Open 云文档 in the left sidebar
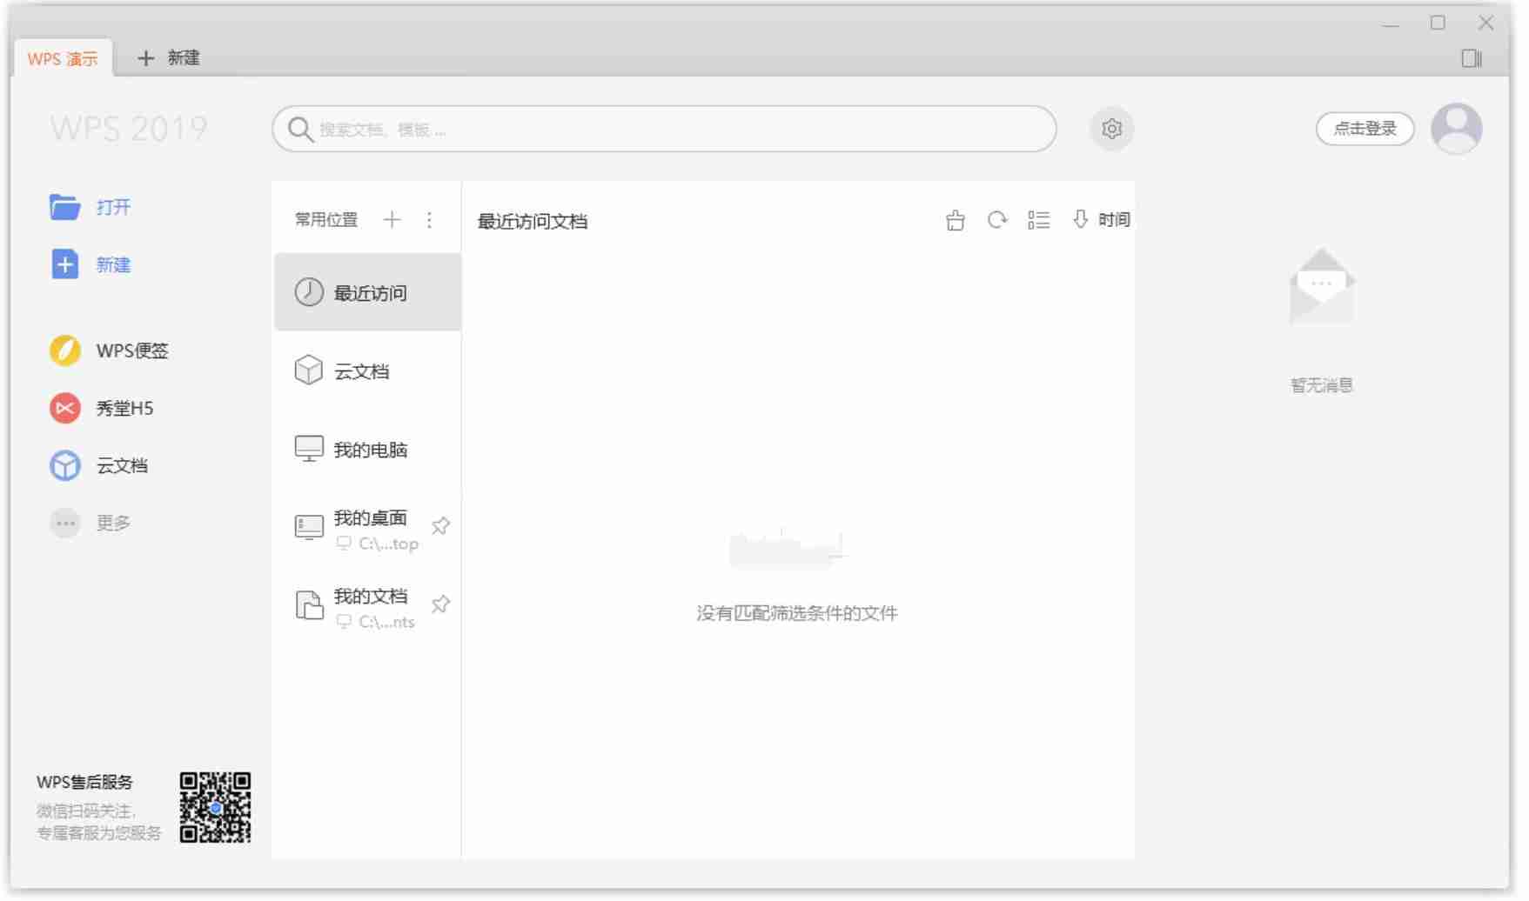The image size is (1529, 901). pyautogui.click(x=99, y=465)
